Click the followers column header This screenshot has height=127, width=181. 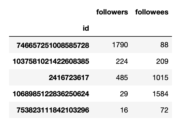[x=112, y=12]
